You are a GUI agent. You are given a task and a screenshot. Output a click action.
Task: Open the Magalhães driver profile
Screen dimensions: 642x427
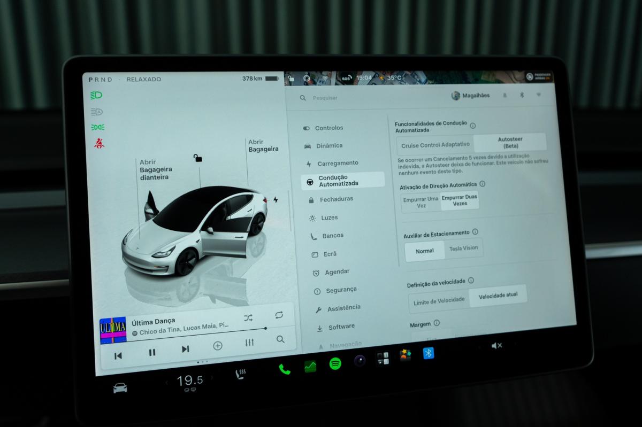[x=470, y=96]
